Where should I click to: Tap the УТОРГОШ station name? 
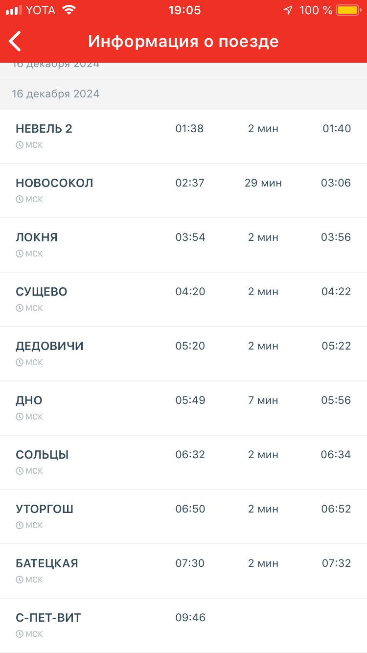tap(45, 509)
